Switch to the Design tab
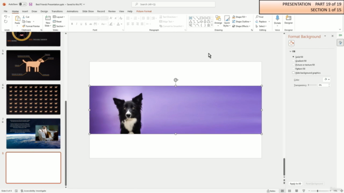The width and height of the screenshot is (344, 193). click(44, 11)
